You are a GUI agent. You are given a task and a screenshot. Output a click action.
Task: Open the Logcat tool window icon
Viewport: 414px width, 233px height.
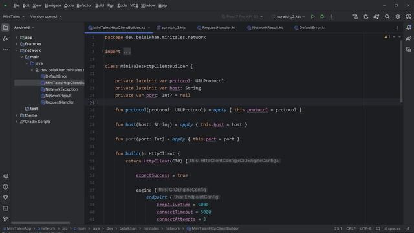6,176
